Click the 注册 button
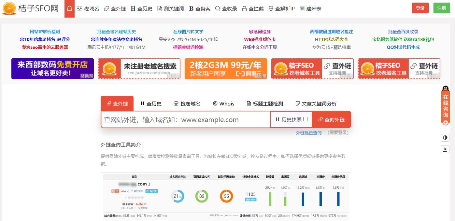 pos(442,8)
